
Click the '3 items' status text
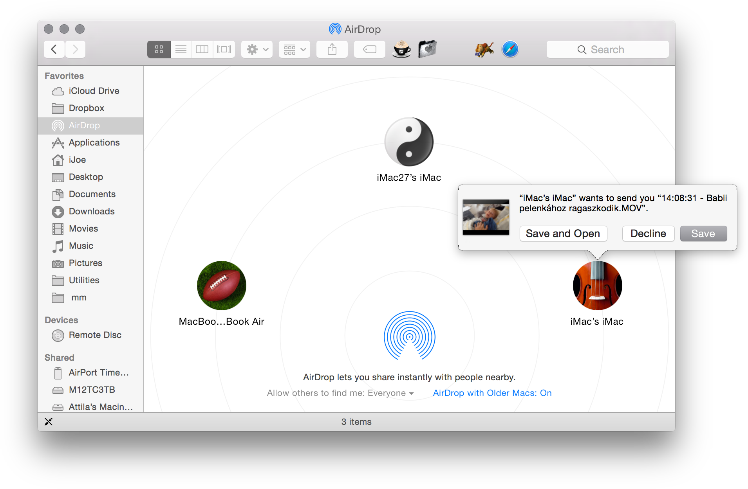[356, 422]
